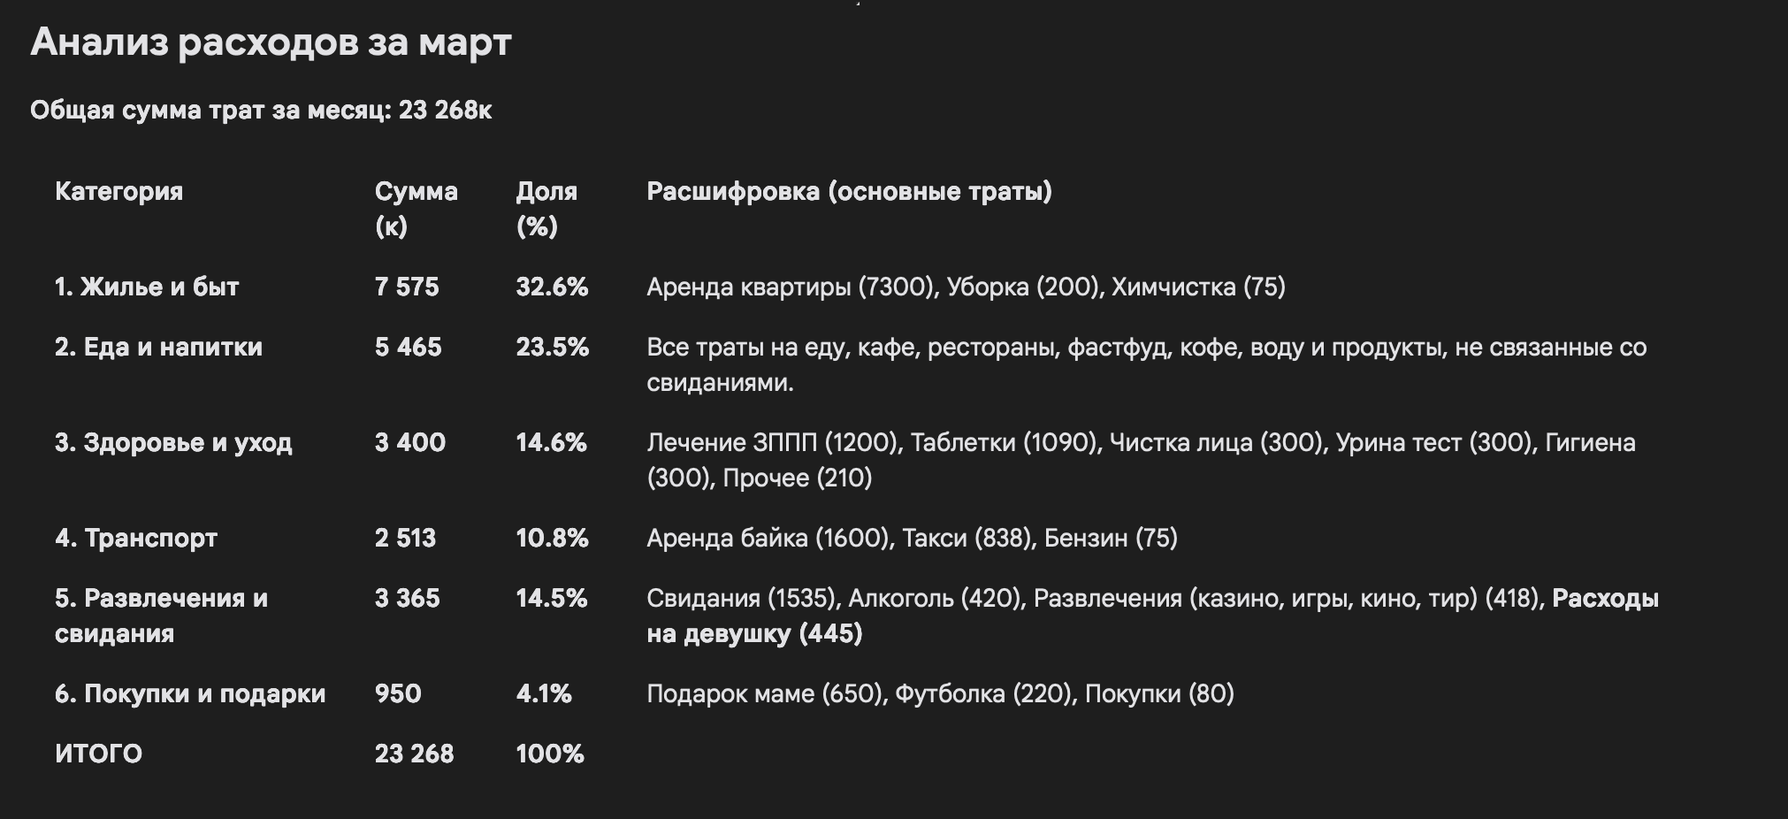This screenshot has height=819, width=1788.
Task: Select the Доля (%) column header
Action: (x=546, y=209)
